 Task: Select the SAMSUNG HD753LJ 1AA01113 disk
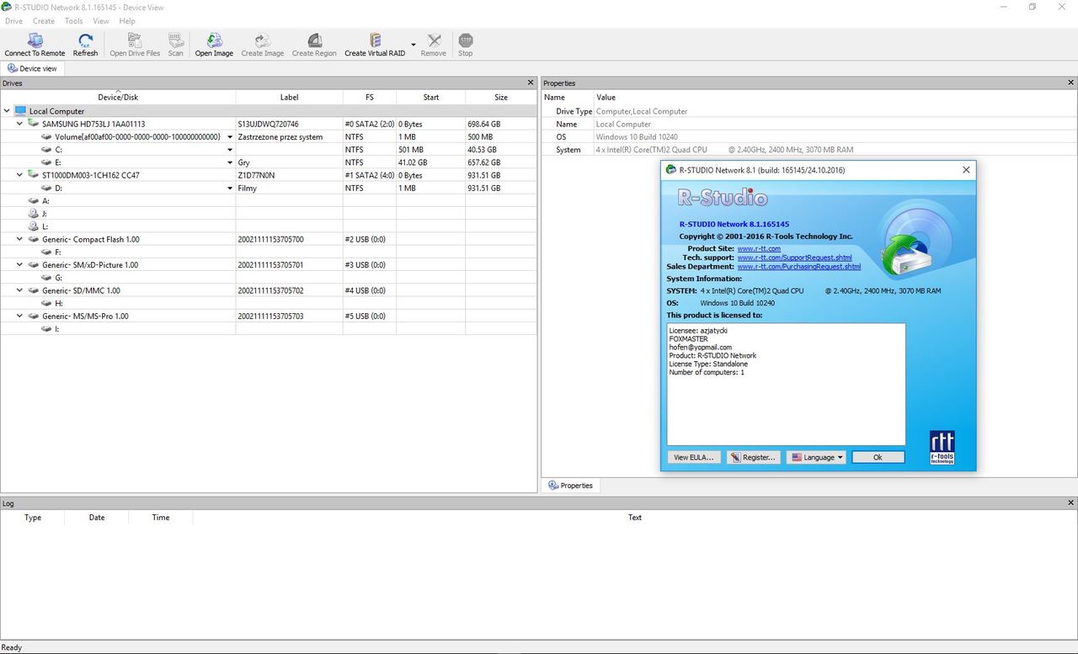point(93,124)
